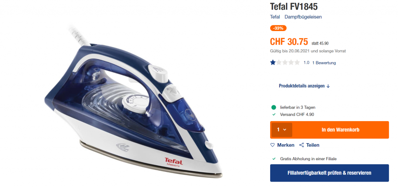Click the checkmark beside Gratis Abholung
The height and width of the screenshot is (187, 398).
[274, 159]
